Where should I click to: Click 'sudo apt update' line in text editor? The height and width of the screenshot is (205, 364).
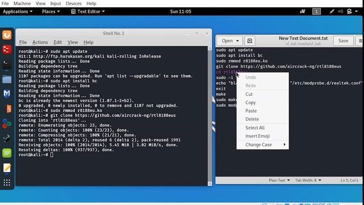[x=234, y=50]
